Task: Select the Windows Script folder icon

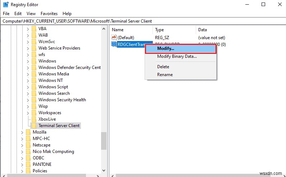Action: pyautogui.click(x=34, y=87)
